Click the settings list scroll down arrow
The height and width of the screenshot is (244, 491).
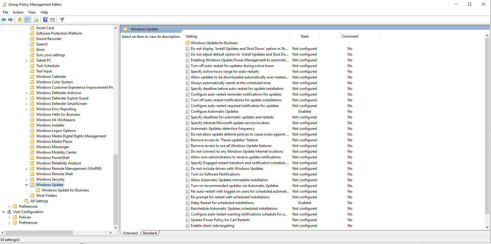pyautogui.click(x=487, y=227)
